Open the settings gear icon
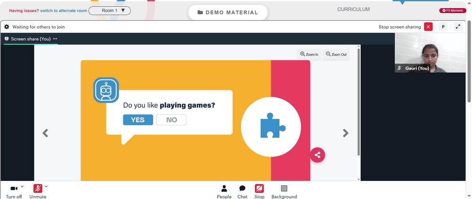This screenshot has width=472, height=199. pyautogui.click(x=7, y=27)
